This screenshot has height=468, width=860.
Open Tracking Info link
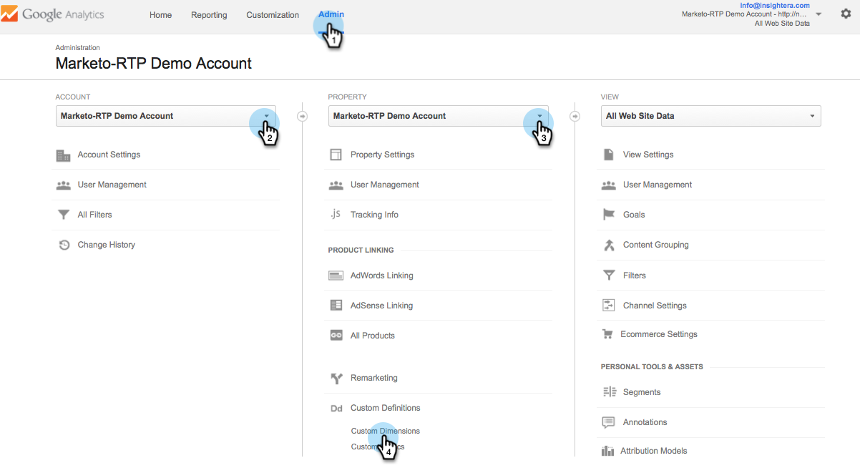(x=374, y=215)
